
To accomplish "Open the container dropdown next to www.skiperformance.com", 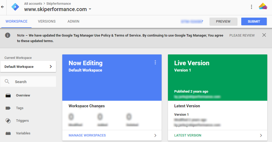I will [90, 9].
